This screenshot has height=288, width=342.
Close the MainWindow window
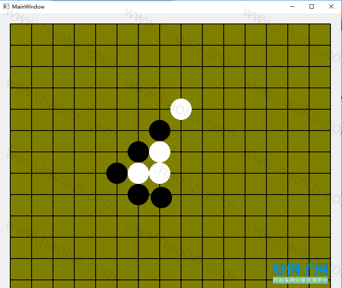(x=331, y=6)
